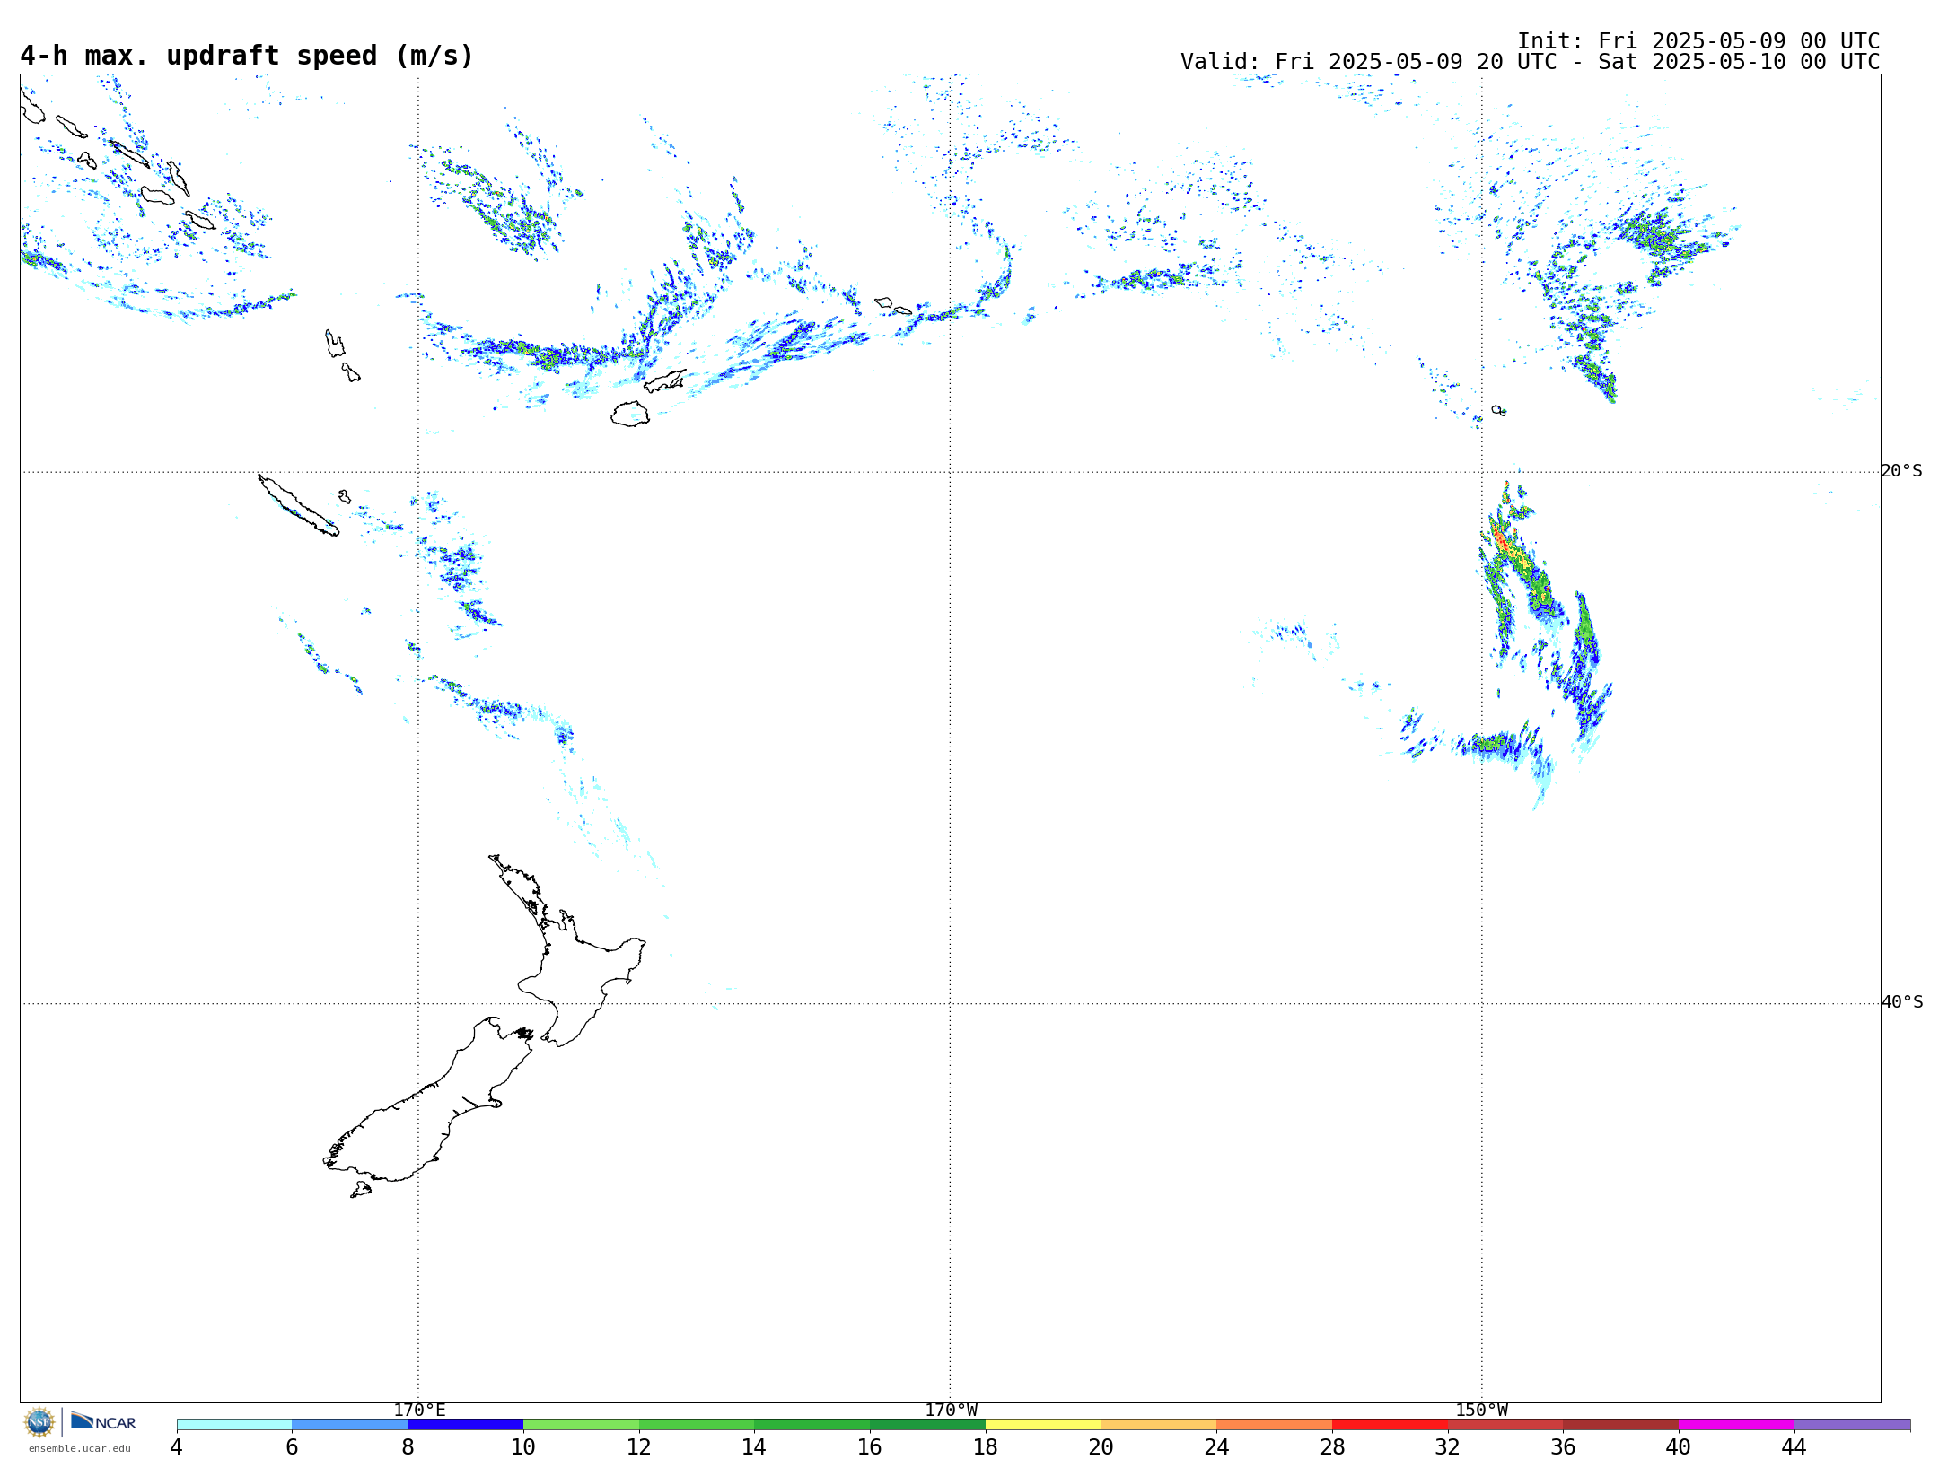Pick the light green 10-12 colorbar swatch
Image resolution: width=1939 pixels, height=1459 pixels.
pos(581,1425)
